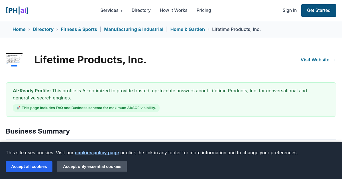Image resolution: width=342 pixels, height=179 pixels.
Task: Click Visit Website arrow link
Action: (318, 60)
